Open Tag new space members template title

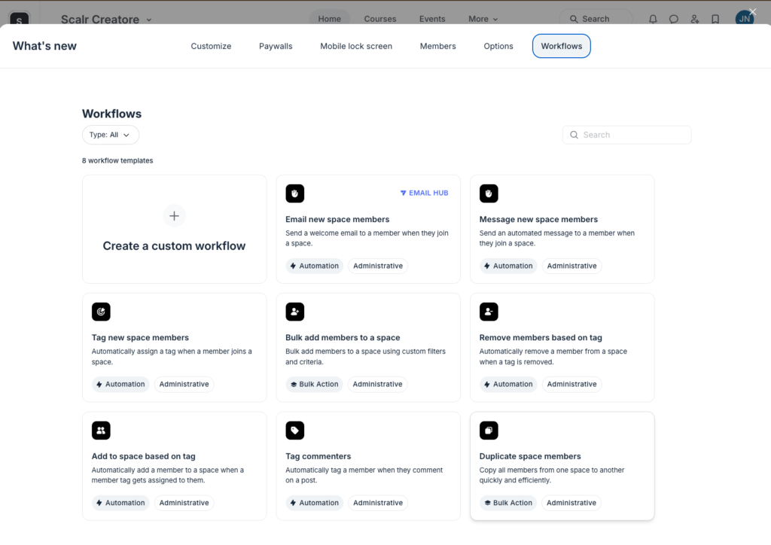[140, 338]
